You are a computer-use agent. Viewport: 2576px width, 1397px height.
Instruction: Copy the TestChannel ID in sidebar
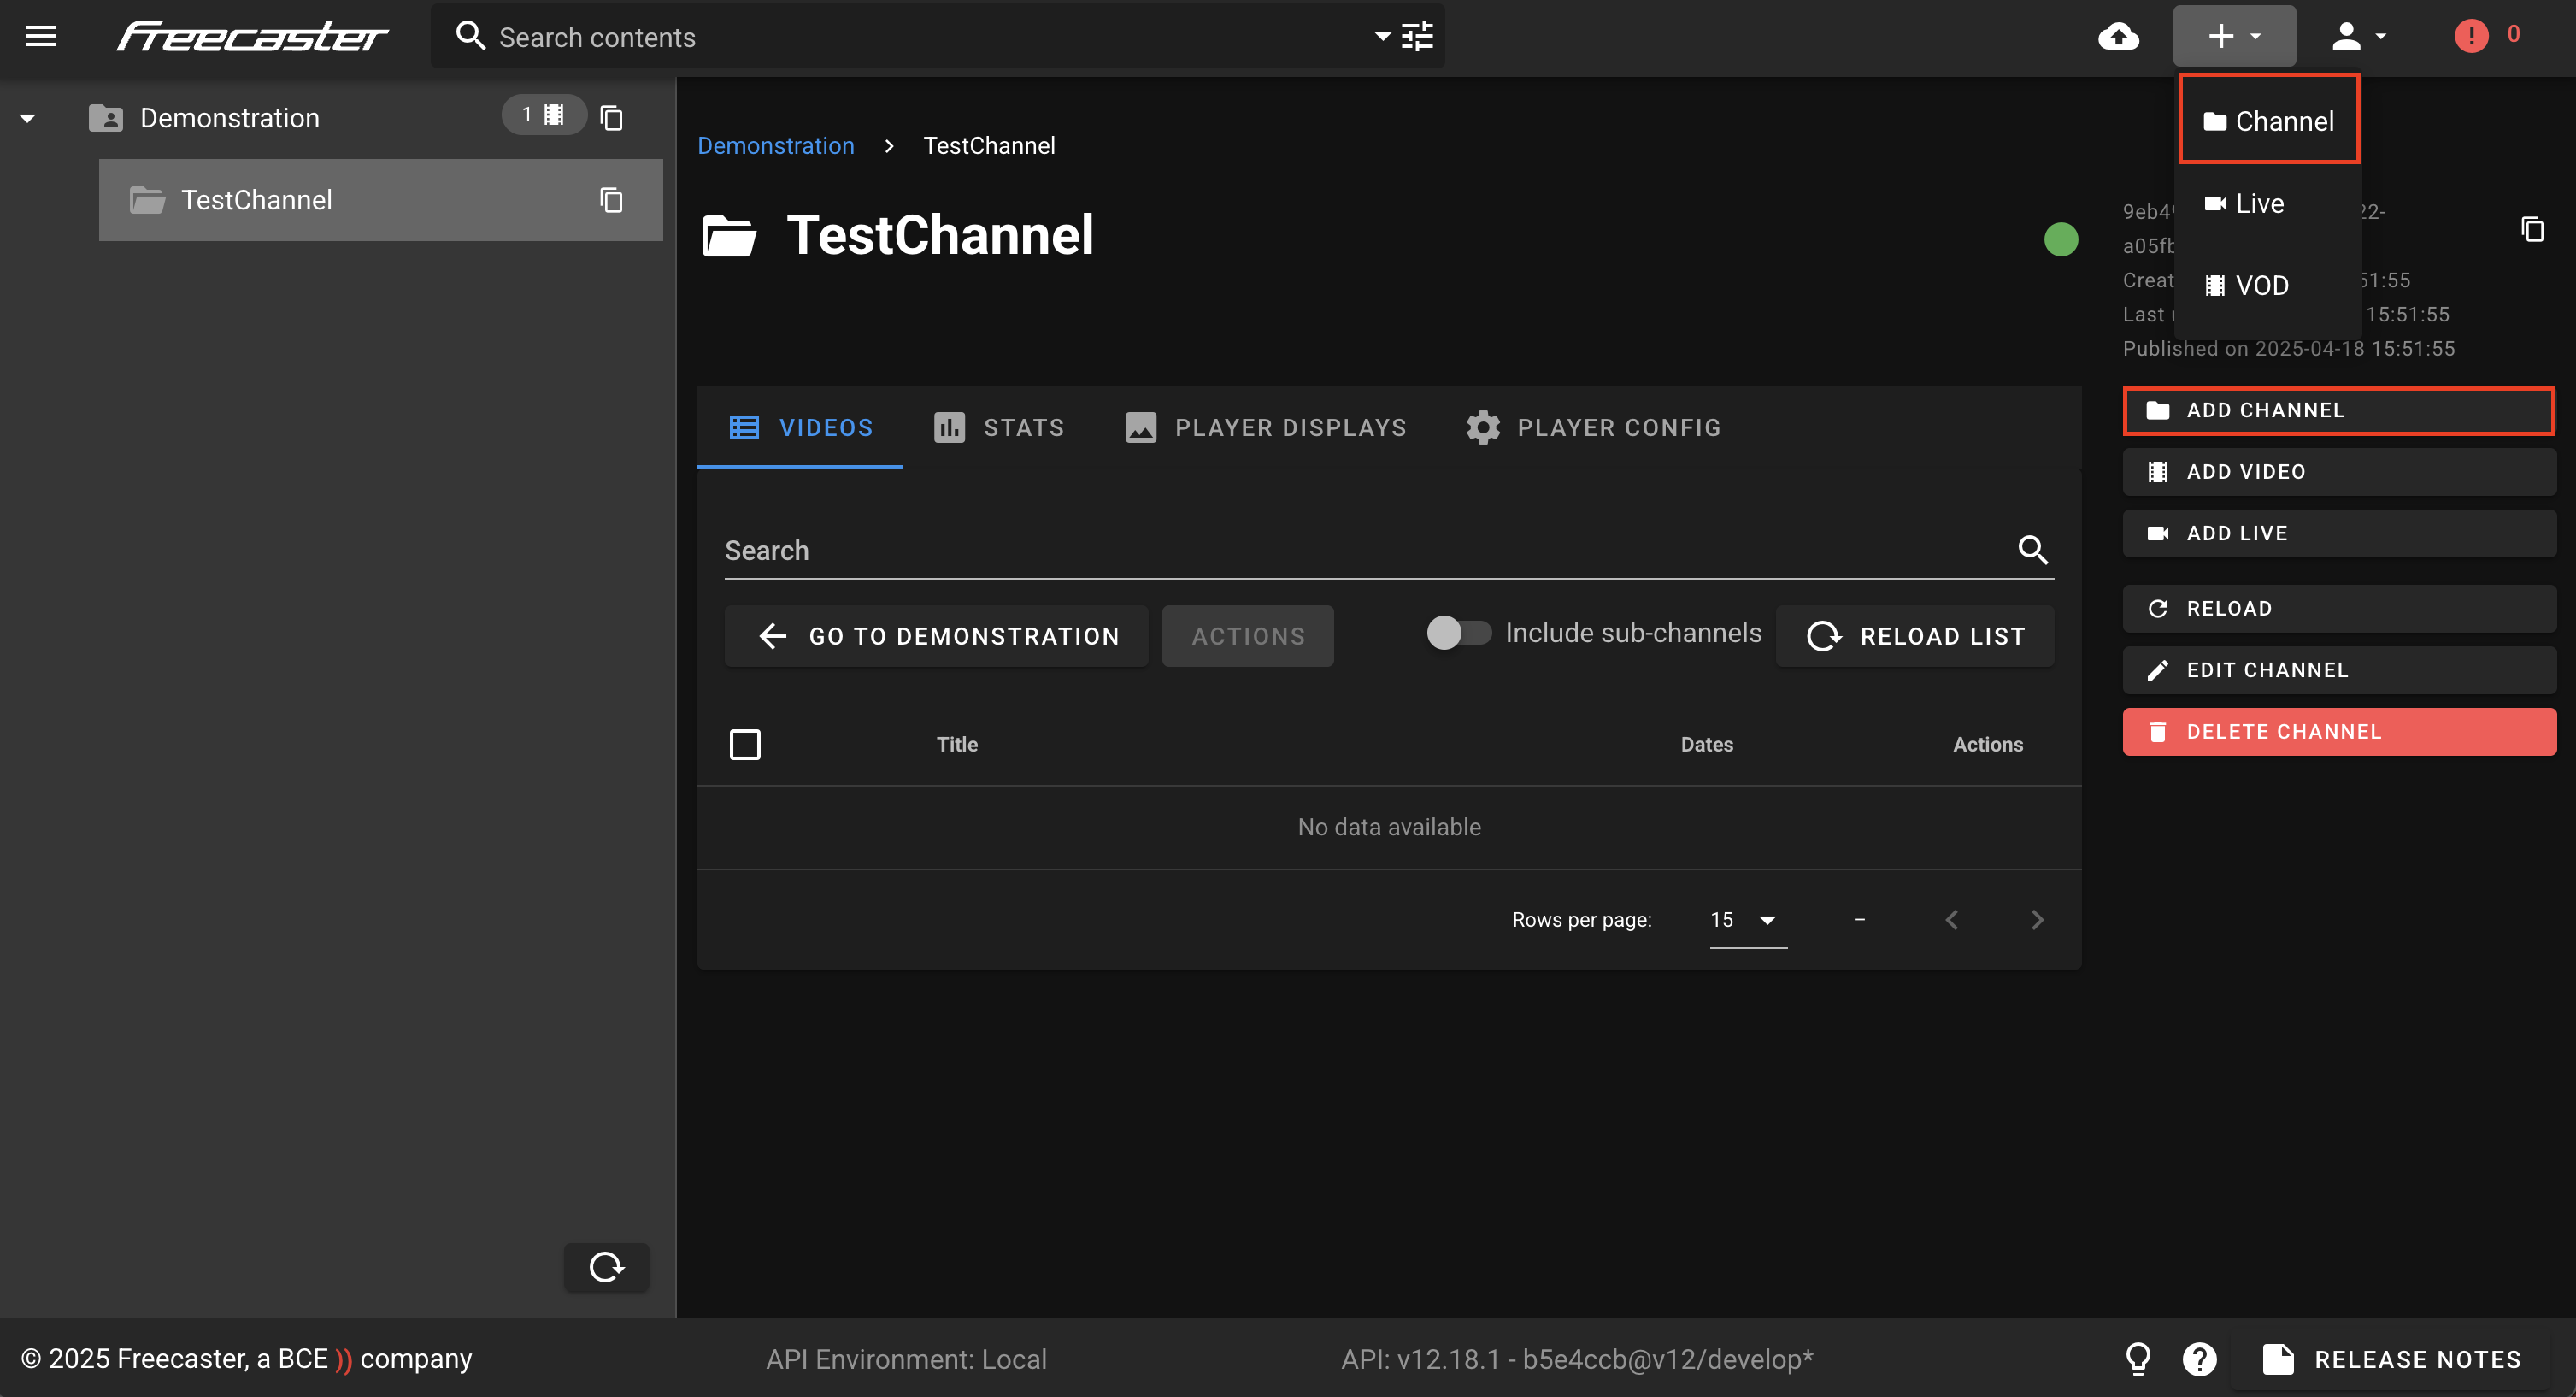[x=611, y=200]
